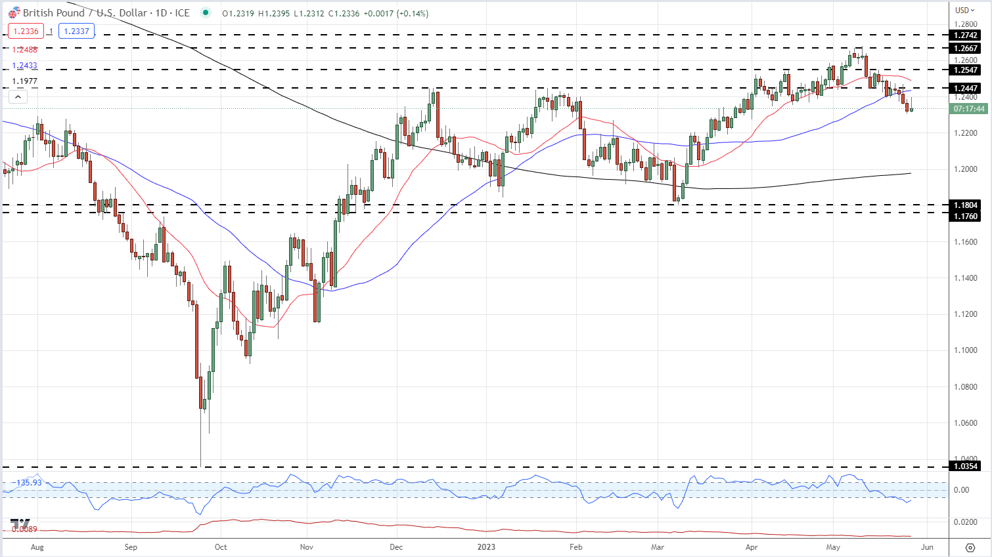The height and width of the screenshot is (557, 992).
Task: Click the Feb label on time axis
Action: 576,547
